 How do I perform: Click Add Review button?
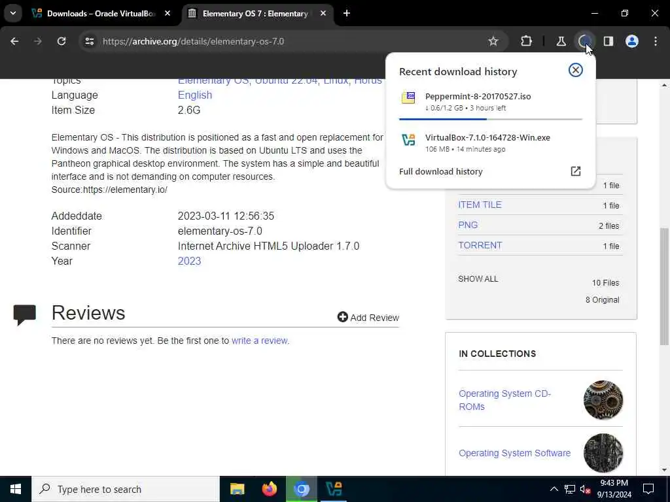(x=368, y=317)
